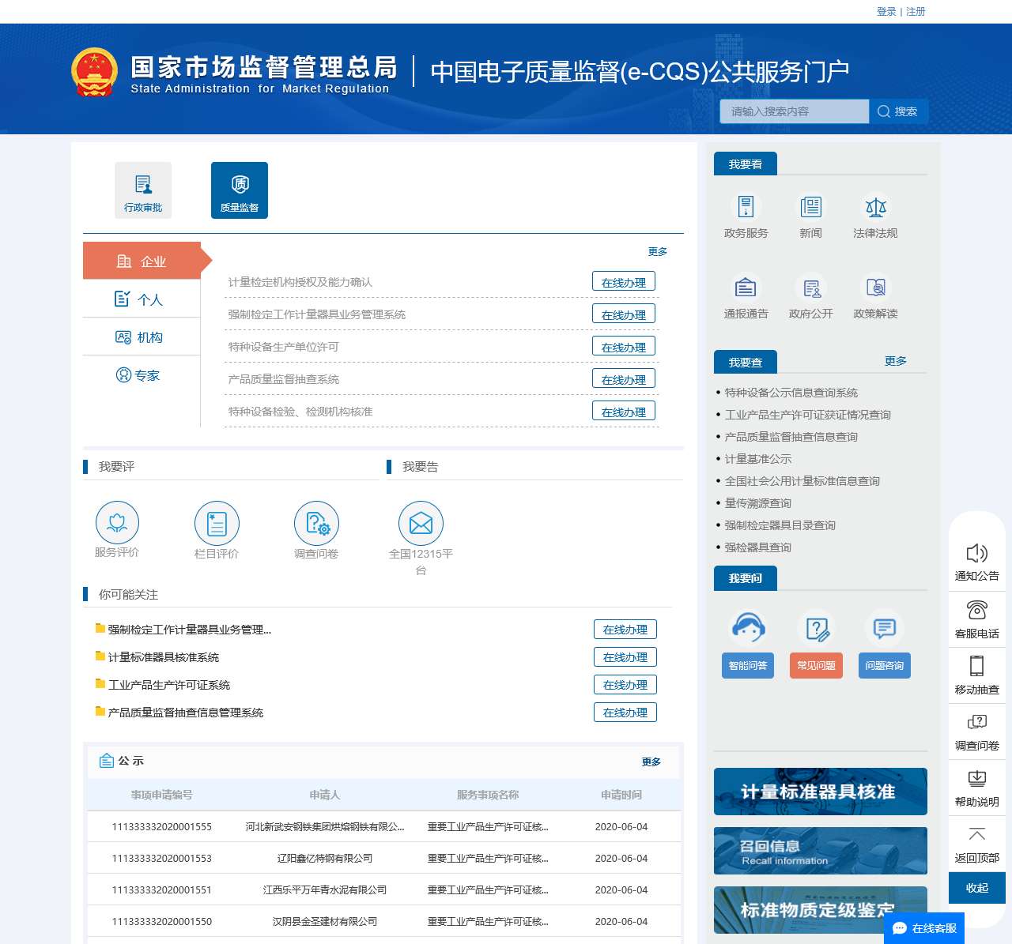The height and width of the screenshot is (944, 1012).
Task: Click 在线办理 for 特种设备检验、检测机构核准
Action: click(624, 412)
